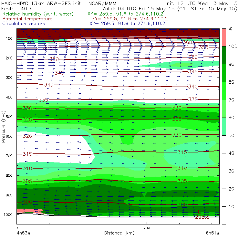Click the red XY coordinates text line
Image resolution: width=239 pixels, height=239 pixels.
tap(130, 19)
